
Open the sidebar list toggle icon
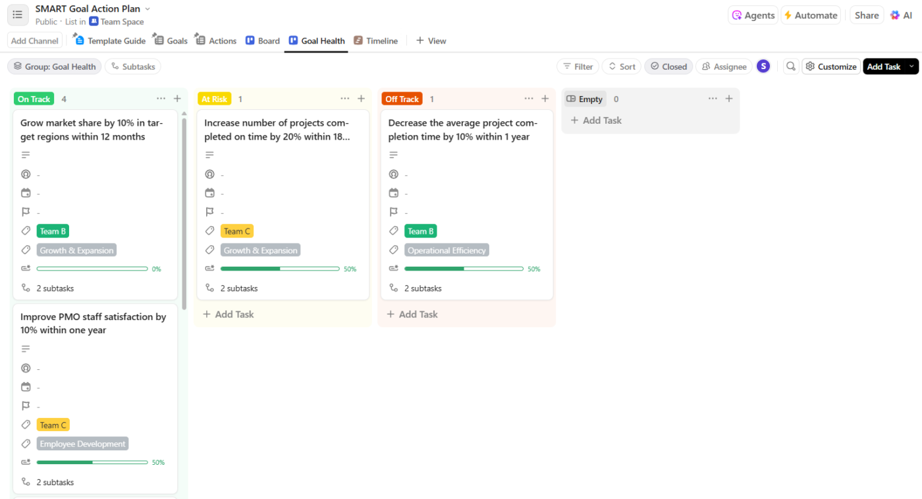point(18,14)
